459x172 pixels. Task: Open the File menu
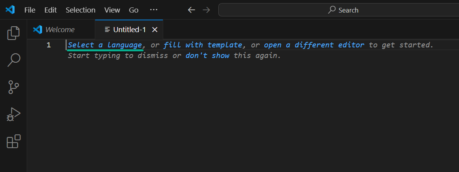(30, 10)
